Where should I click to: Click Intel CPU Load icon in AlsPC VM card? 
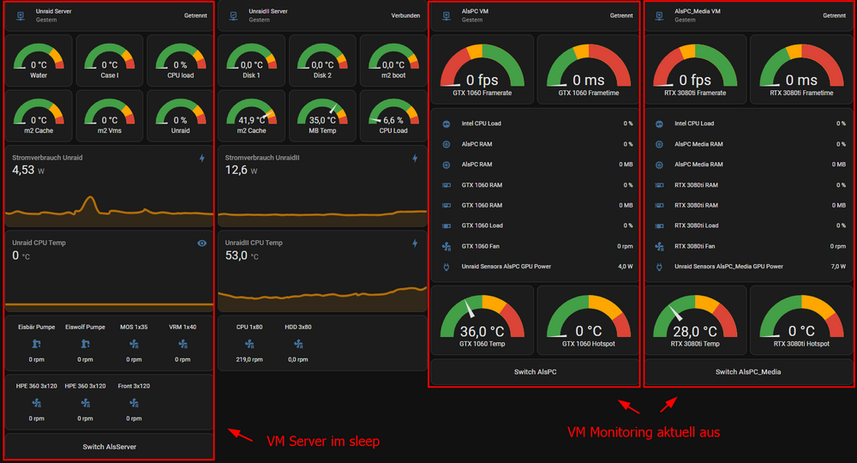point(446,124)
